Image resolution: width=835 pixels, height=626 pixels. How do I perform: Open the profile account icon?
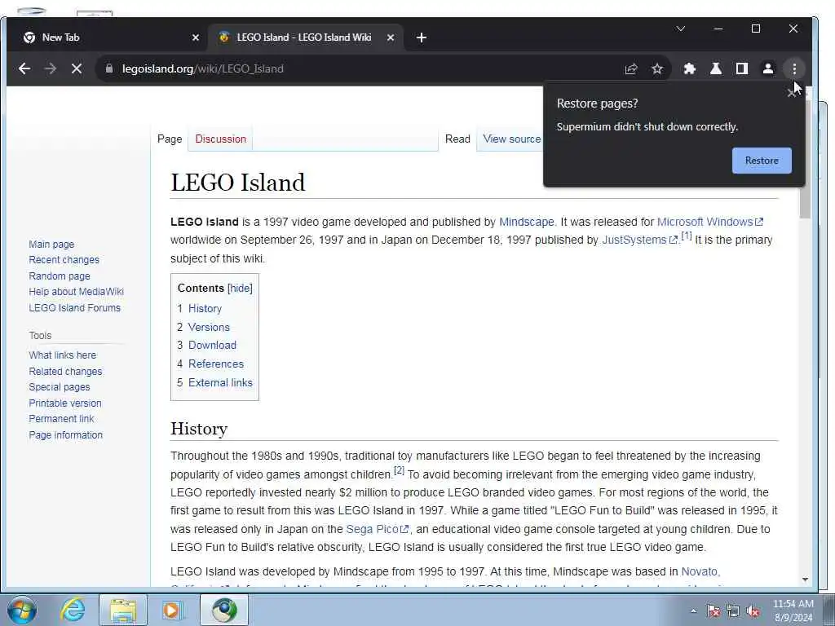coord(768,68)
